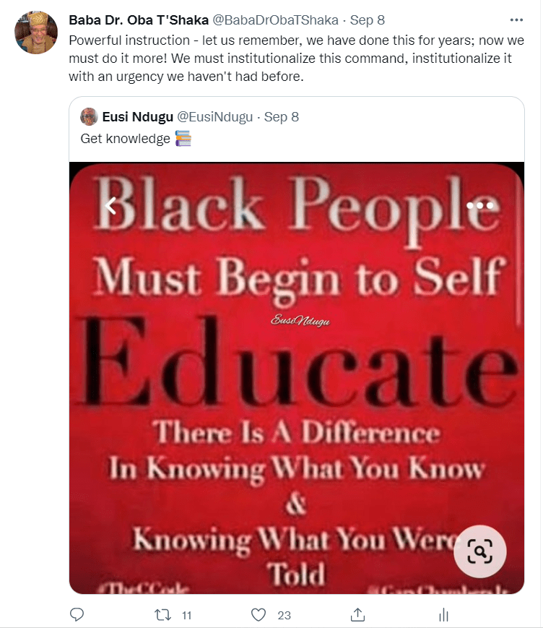Open the red Educate image
The image size is (543, 628).
pyautogui.click(x=297, y=378)
